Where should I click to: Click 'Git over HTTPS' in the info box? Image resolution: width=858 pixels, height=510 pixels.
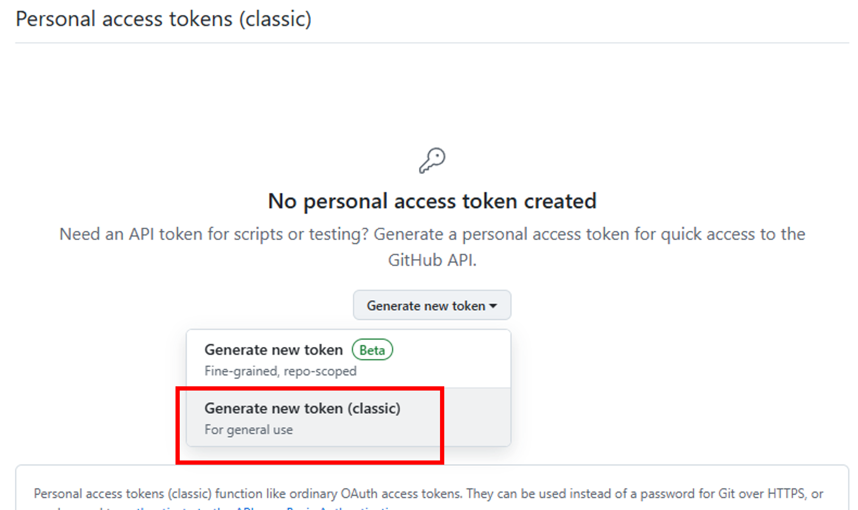pyautogui.click(x=761, y=493)
